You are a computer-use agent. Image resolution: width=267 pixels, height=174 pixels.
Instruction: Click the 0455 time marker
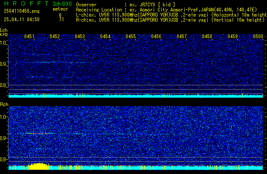coord(131,36)
